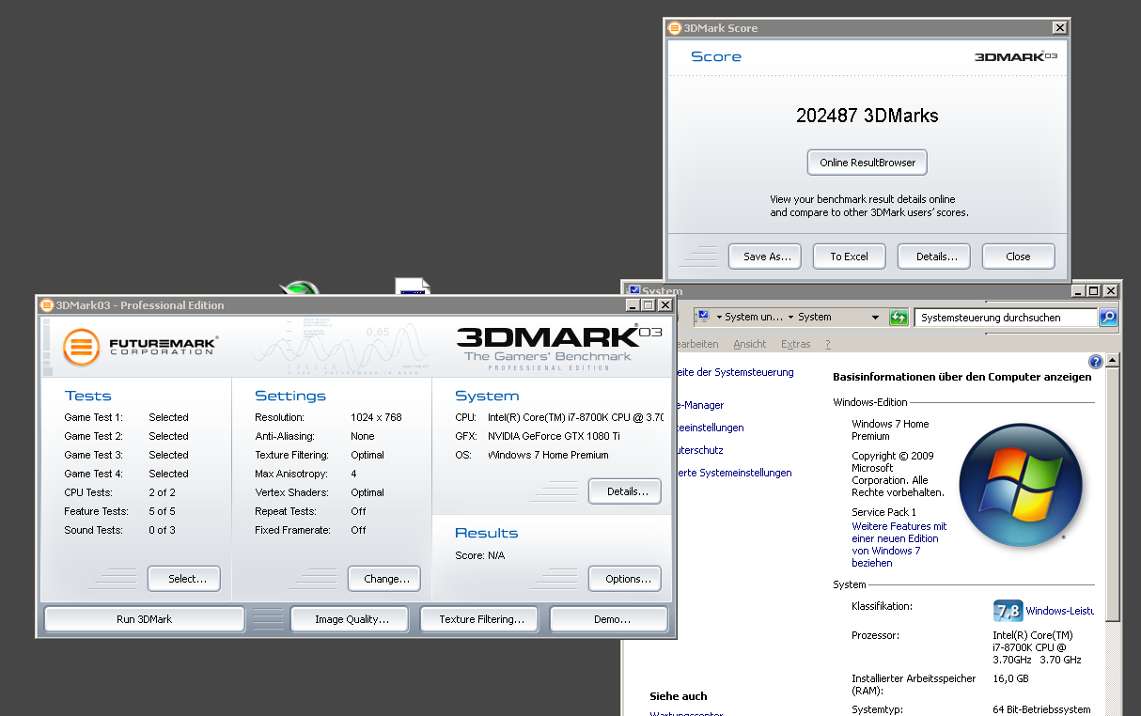Open the ? help menu
The width and height of the screenshot is (1141, 716).
(827, 344)
